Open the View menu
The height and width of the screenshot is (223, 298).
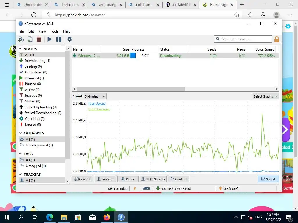[42, 31]
